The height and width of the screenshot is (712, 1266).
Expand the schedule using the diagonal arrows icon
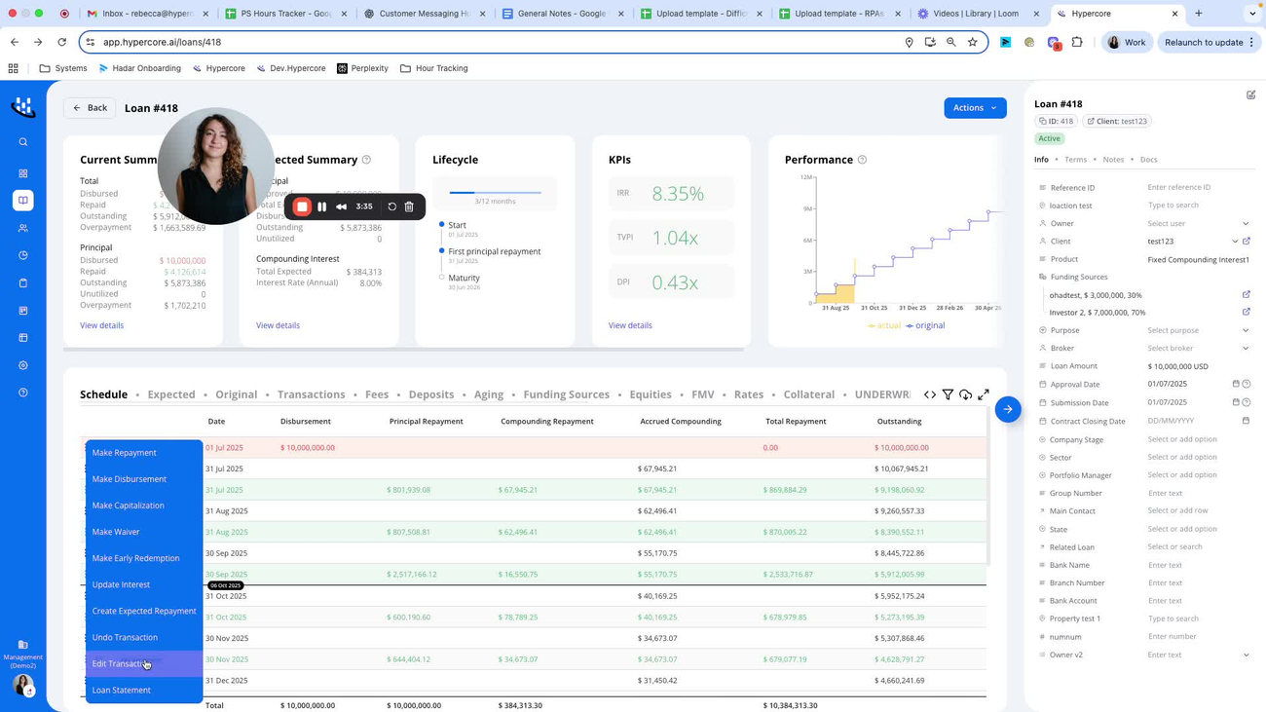coord(985,393)
